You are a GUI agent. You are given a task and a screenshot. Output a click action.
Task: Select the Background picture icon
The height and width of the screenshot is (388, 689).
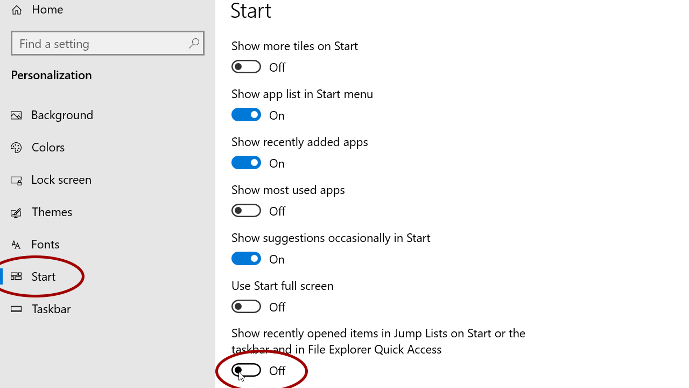(16, 114)
